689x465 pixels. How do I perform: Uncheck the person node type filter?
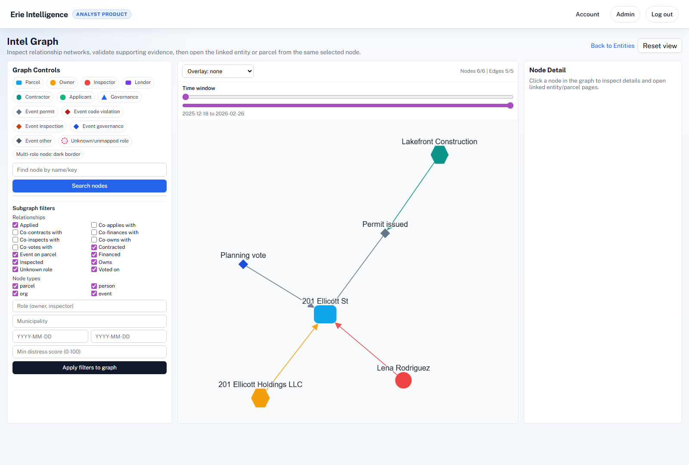[93, 286]
